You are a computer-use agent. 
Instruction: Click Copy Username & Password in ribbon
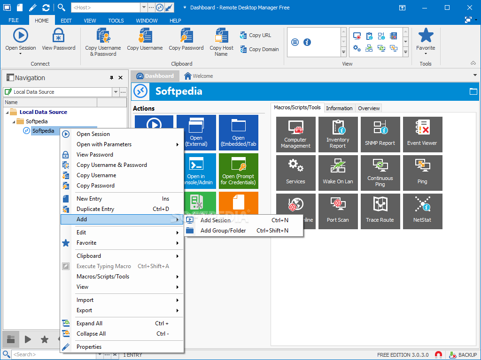103,42
